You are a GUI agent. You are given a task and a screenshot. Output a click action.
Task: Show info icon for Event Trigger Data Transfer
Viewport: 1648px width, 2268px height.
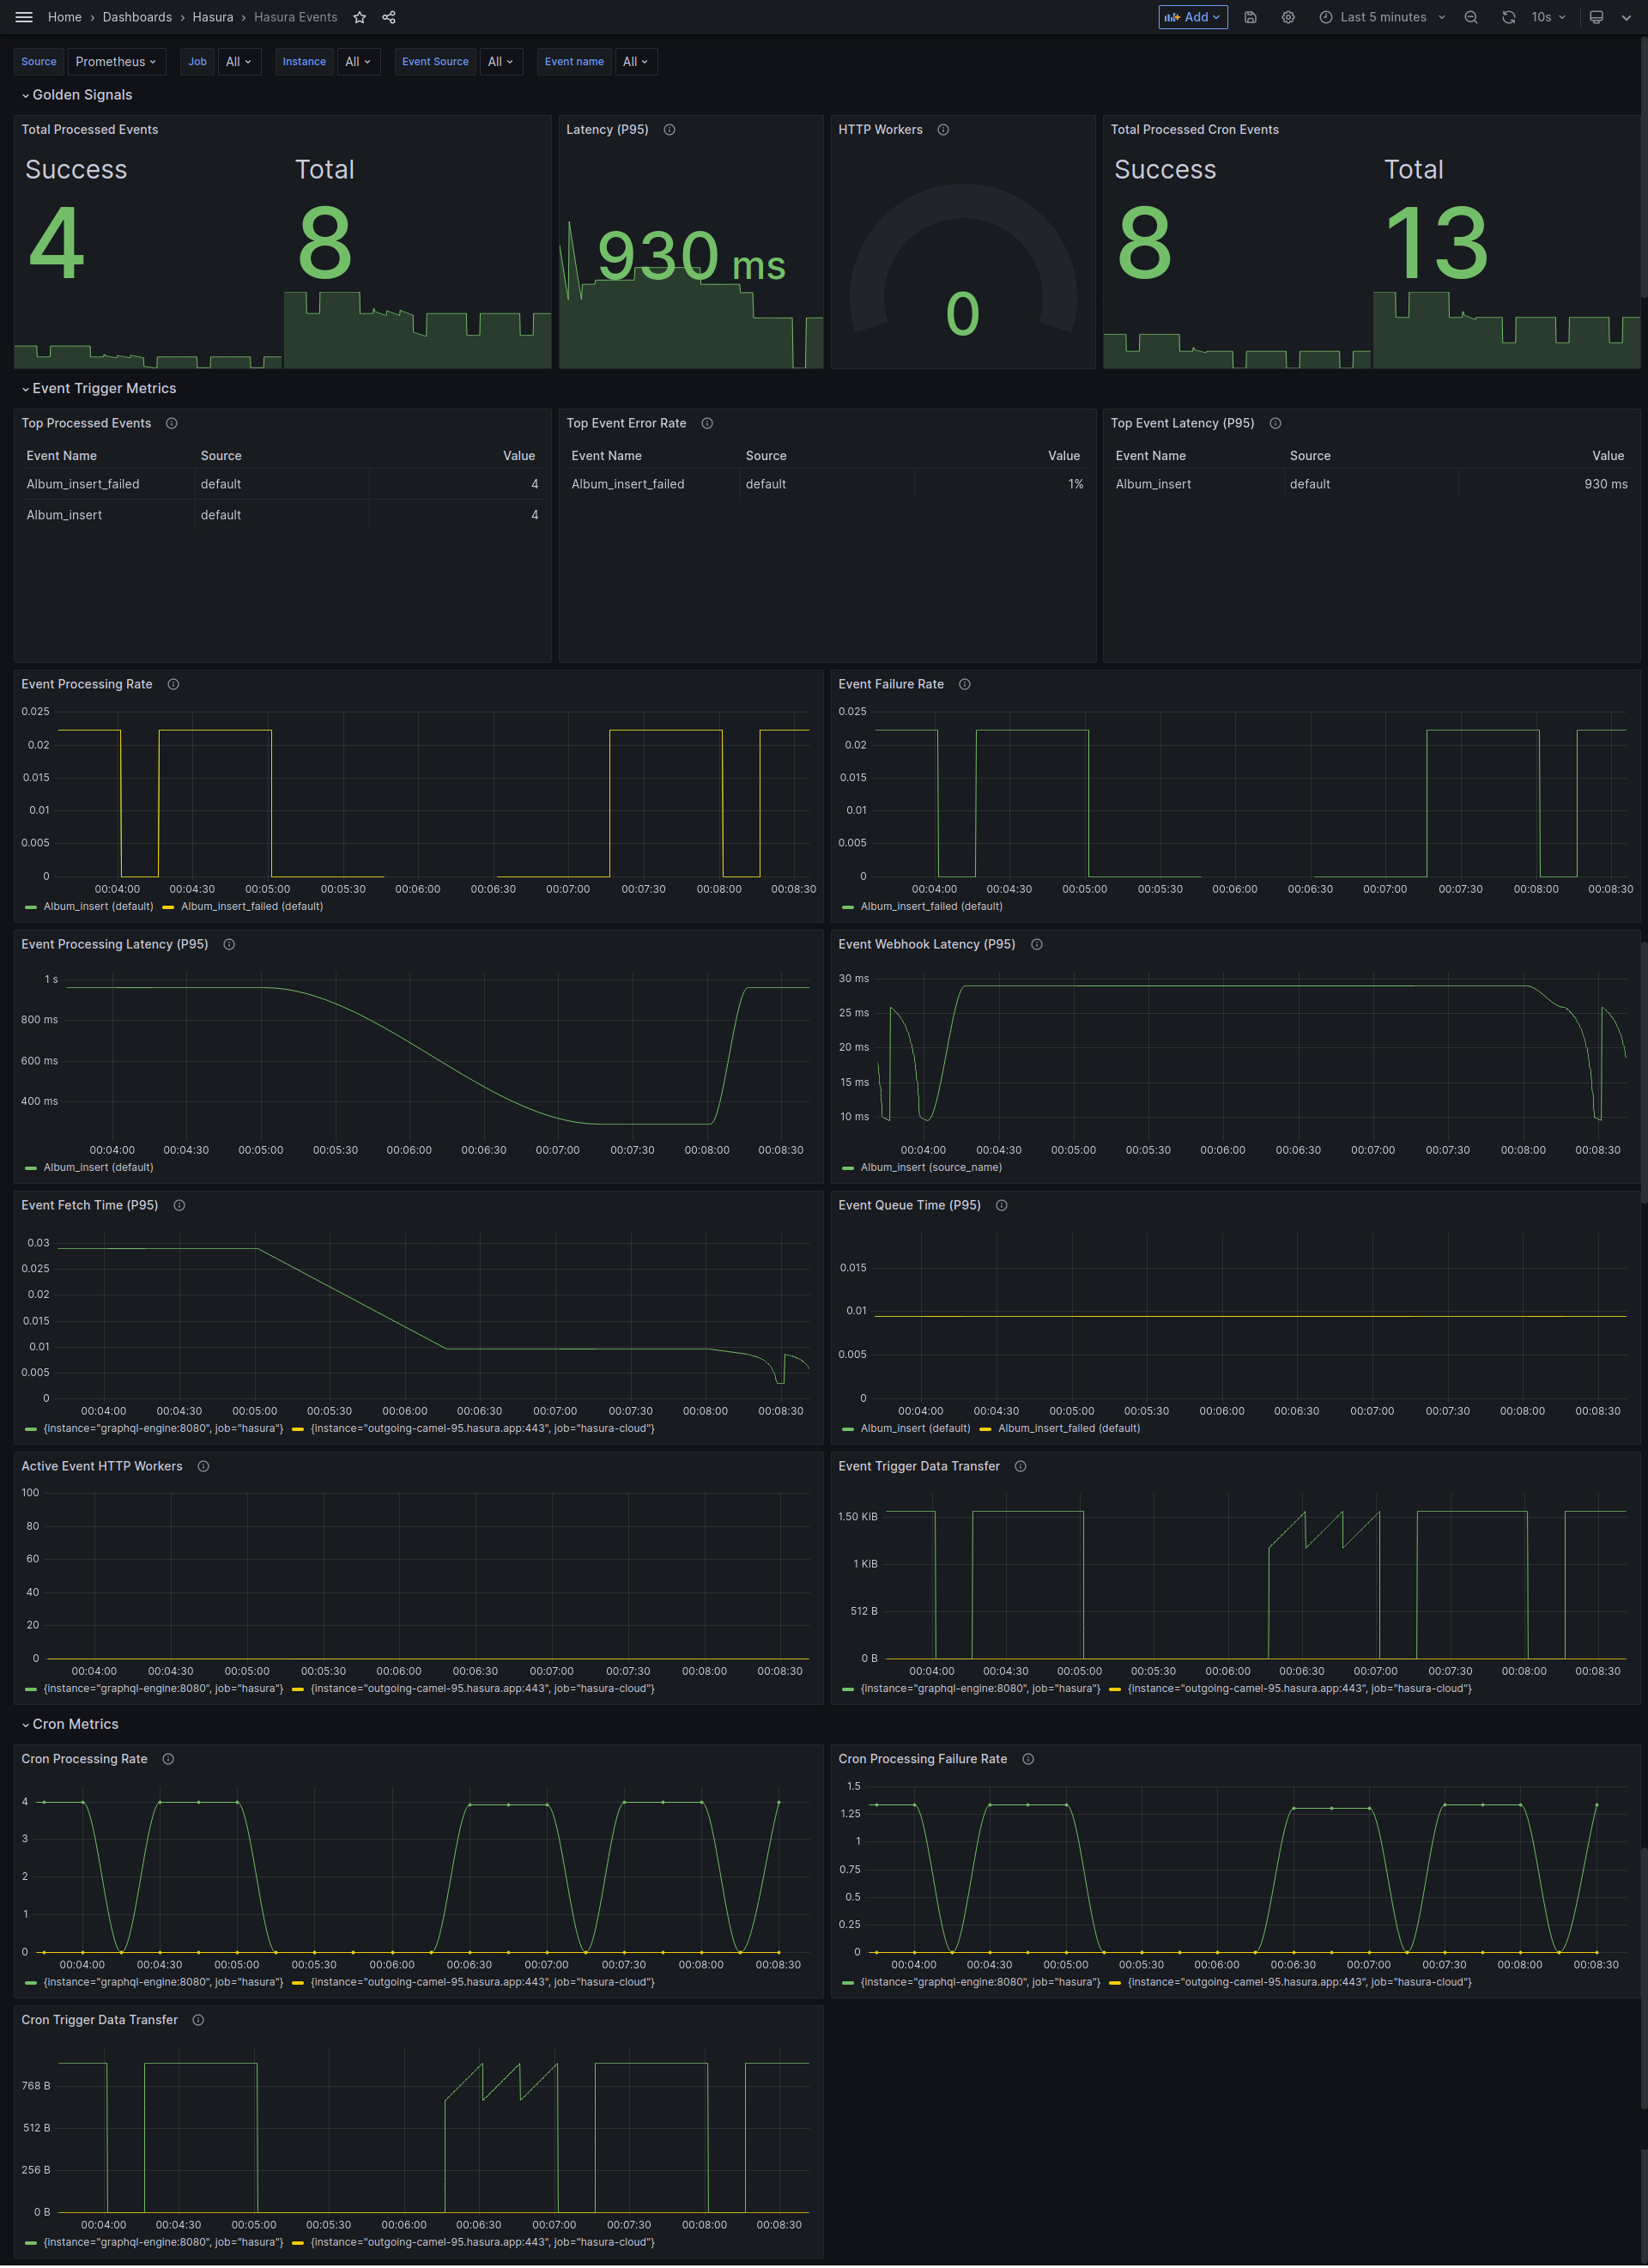point(1021,1467)
